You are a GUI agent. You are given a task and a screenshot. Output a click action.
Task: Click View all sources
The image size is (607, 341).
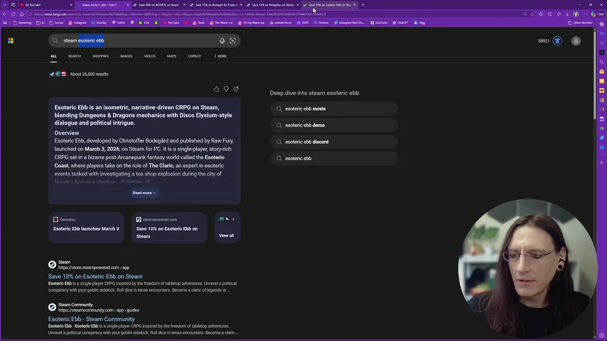coord(226,228)
